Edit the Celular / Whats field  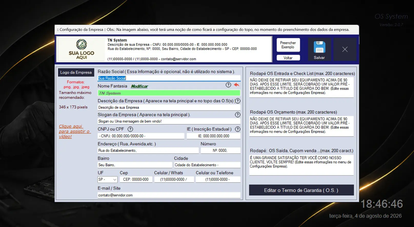[174, 179]
